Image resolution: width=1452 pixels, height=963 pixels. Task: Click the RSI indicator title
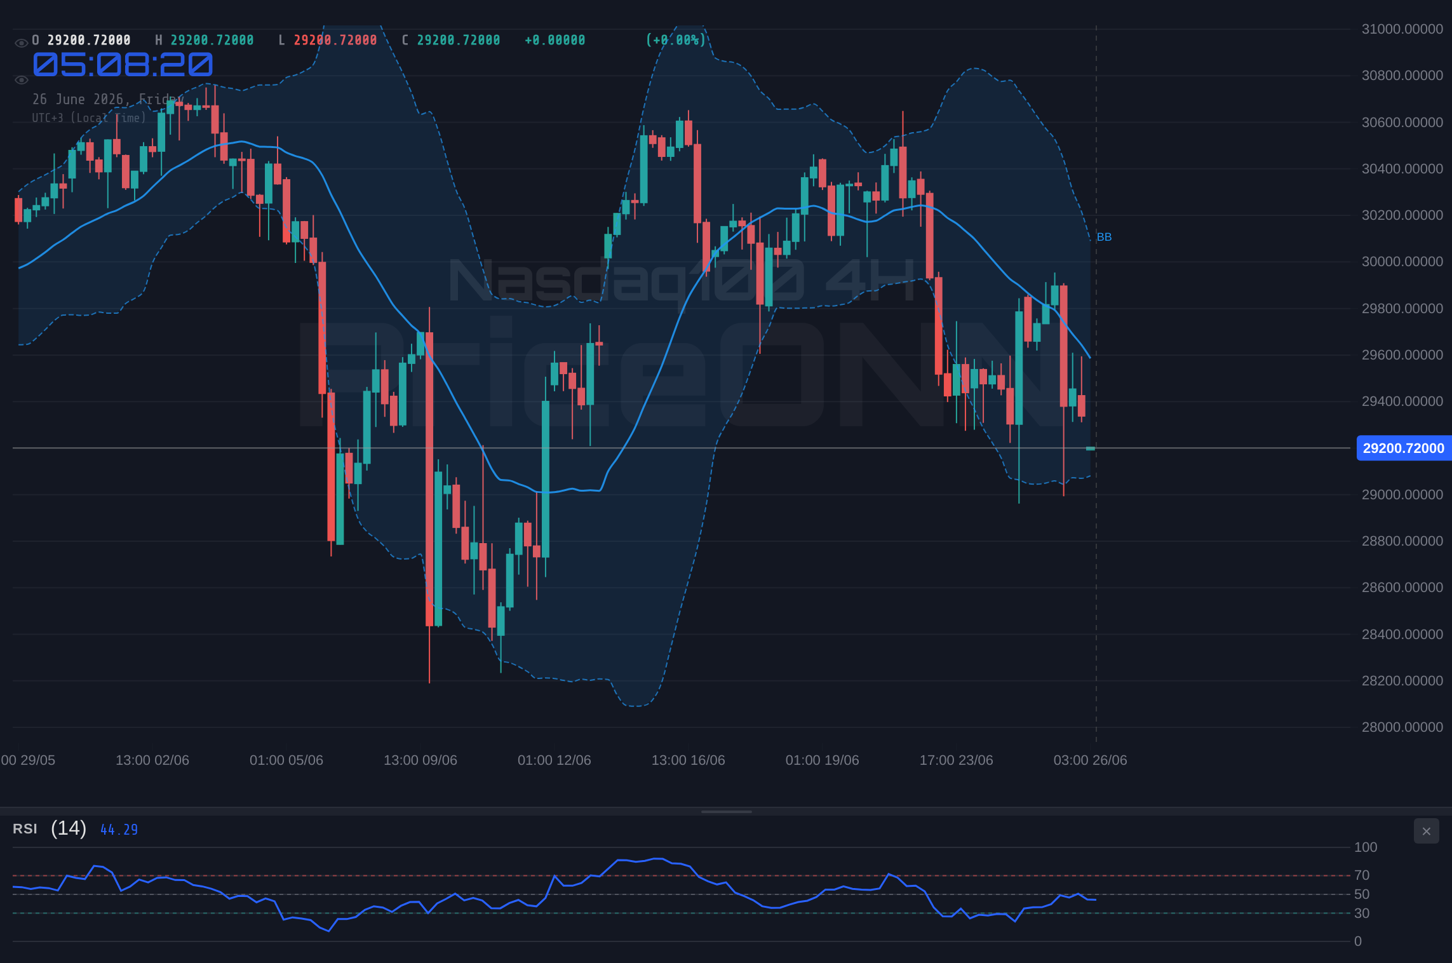[x=25, y=829]
